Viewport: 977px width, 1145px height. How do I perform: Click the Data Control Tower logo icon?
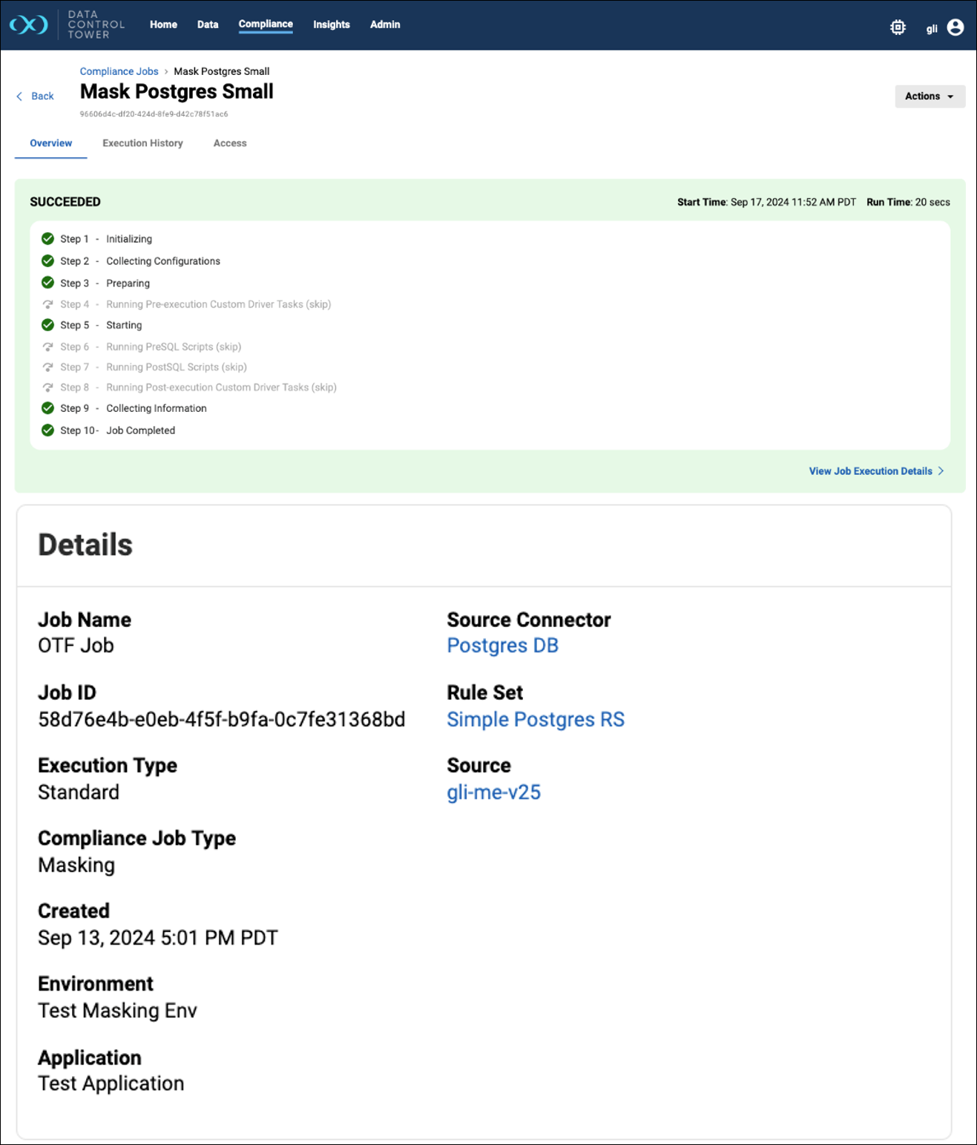[28, 24]
